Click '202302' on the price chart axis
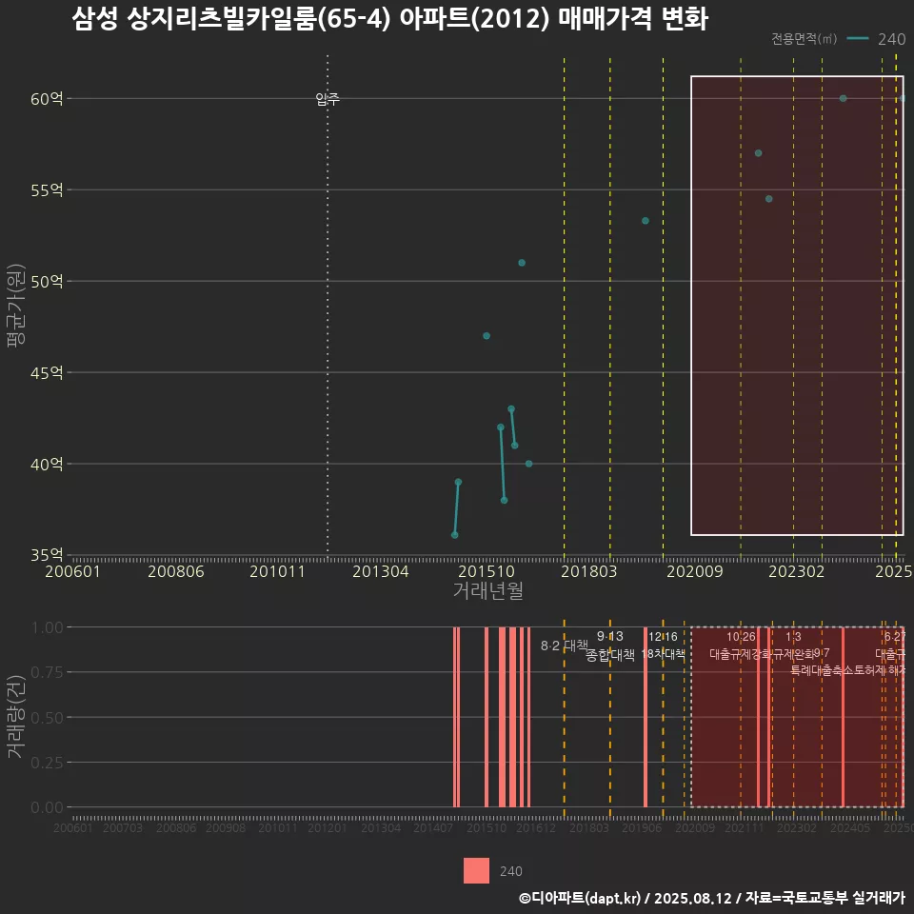914x914 pixels. [796, 571]
